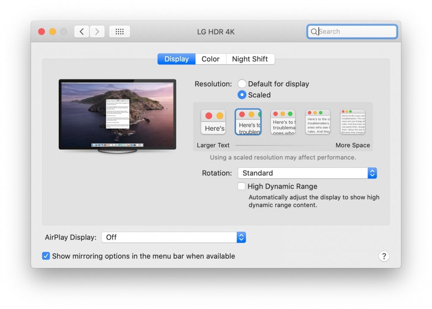Select the More Space resolution thumbnail

pos(353,122)
